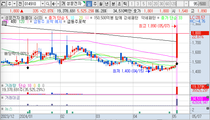Select the 일 daily chart tab
210x120 pixels.
89,4
